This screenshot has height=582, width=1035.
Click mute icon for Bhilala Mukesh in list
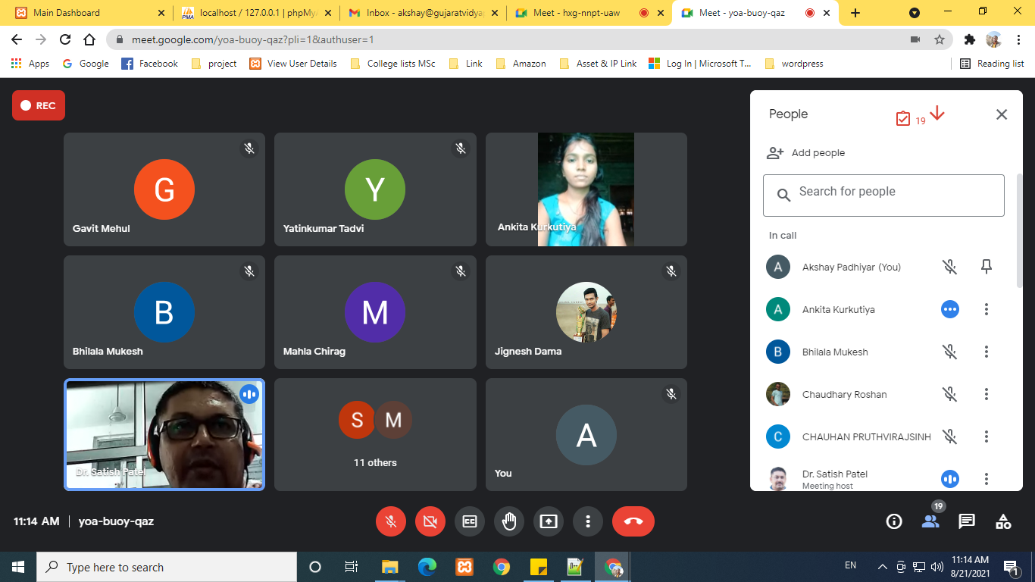click(x=950, y=352)
